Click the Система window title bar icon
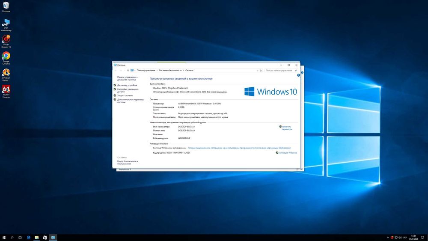This screenshot has width=428, height=241. [x=115, y=65]
